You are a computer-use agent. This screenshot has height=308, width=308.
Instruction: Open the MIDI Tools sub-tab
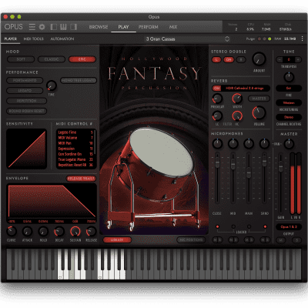[34, 38]
